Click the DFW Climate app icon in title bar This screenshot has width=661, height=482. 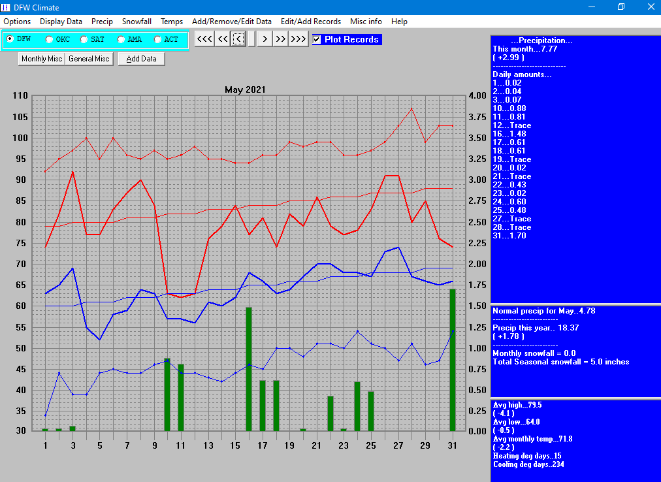coord(5,7)
